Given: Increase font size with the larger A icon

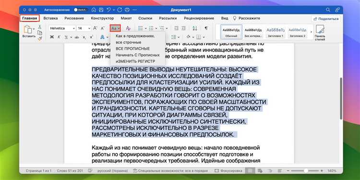Looking at the screenshot, I should (x=96, y=28).
